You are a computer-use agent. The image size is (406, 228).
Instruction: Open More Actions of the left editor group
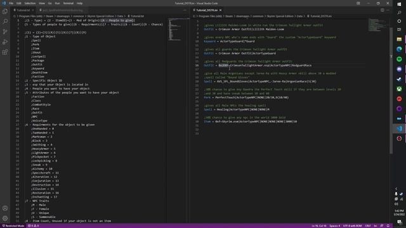(185, 10)
